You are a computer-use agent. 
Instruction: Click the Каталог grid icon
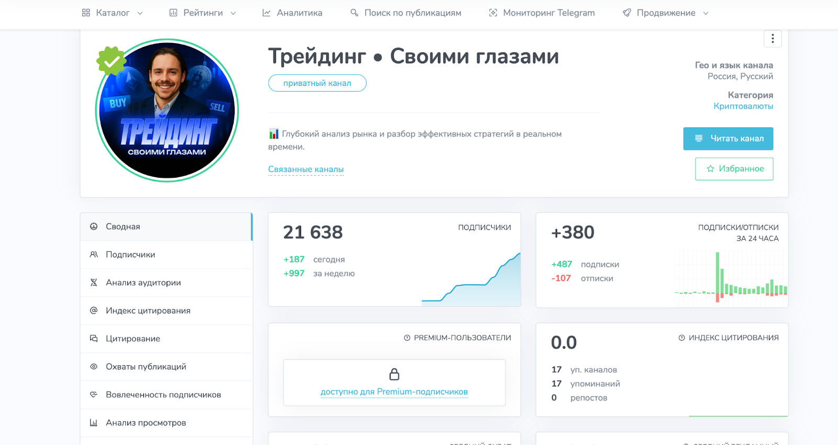click(x=86, y=13)
